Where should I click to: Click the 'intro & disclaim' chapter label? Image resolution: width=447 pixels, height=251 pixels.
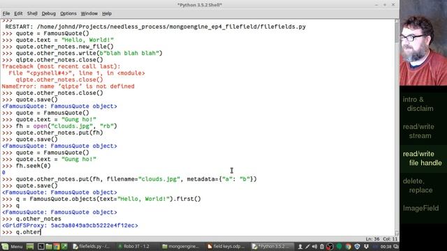418,104
